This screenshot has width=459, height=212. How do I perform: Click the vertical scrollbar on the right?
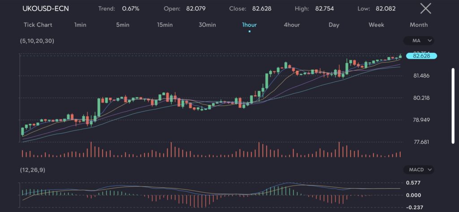point(453,105)
